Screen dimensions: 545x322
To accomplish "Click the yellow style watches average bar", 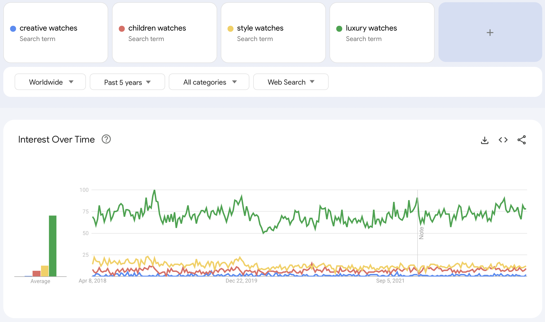I will click(x=45, y=271).
